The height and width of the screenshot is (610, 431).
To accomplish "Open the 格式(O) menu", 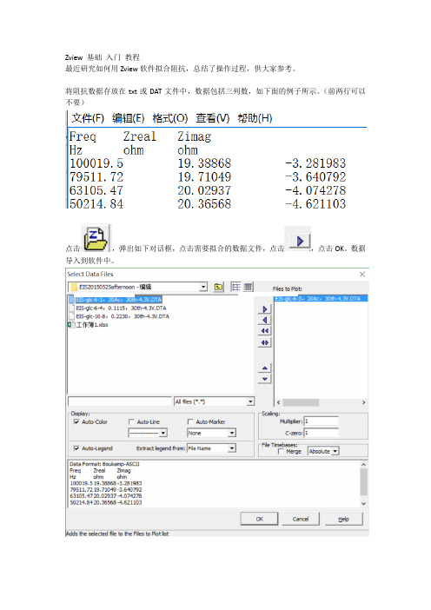I will coord(170,118).
